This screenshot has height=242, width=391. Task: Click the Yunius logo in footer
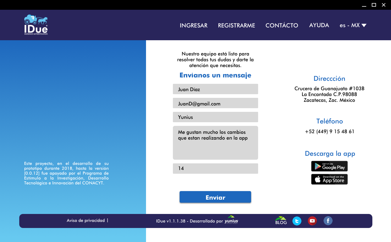[x=231, y=220]
